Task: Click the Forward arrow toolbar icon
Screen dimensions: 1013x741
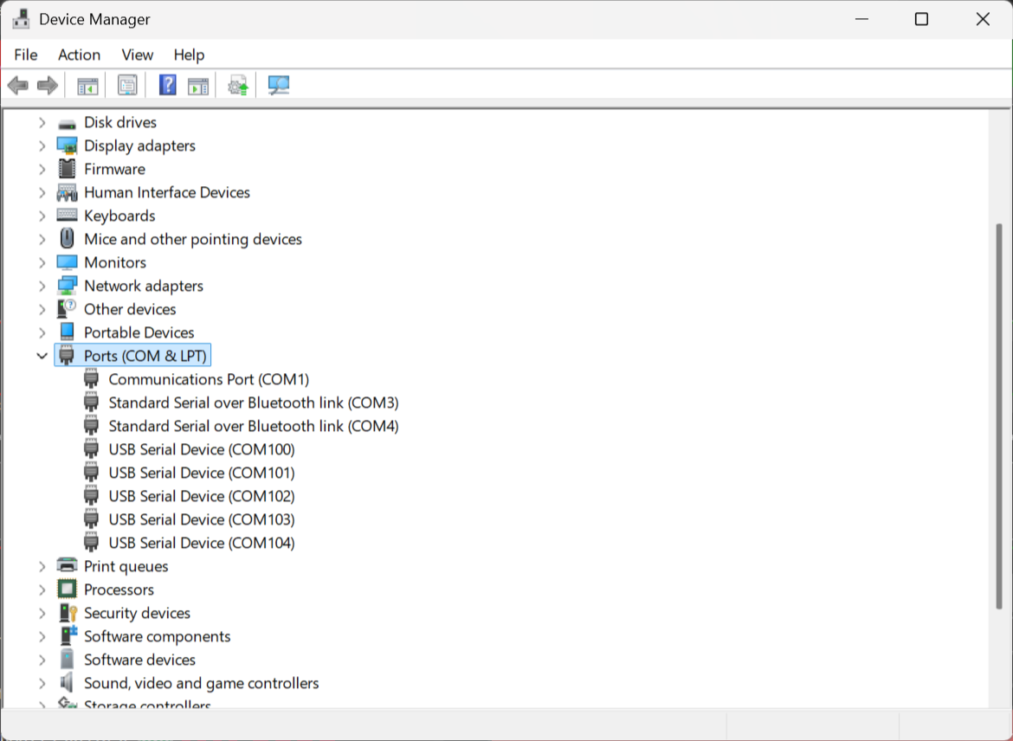Action: pos(48,86)
